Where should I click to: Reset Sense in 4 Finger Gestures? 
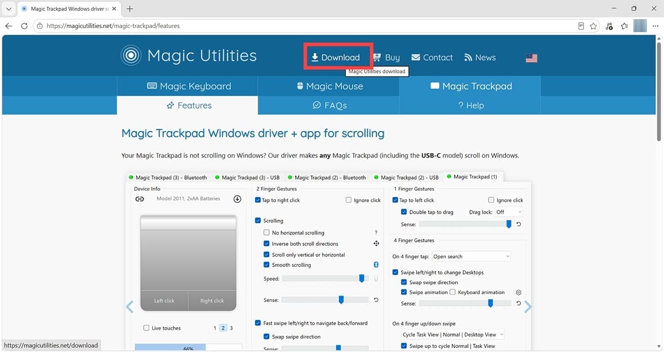(x=518, y=303)
